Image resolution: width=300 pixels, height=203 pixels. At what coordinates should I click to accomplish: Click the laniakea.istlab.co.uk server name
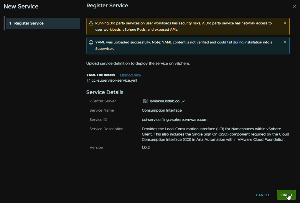[167, 101]
